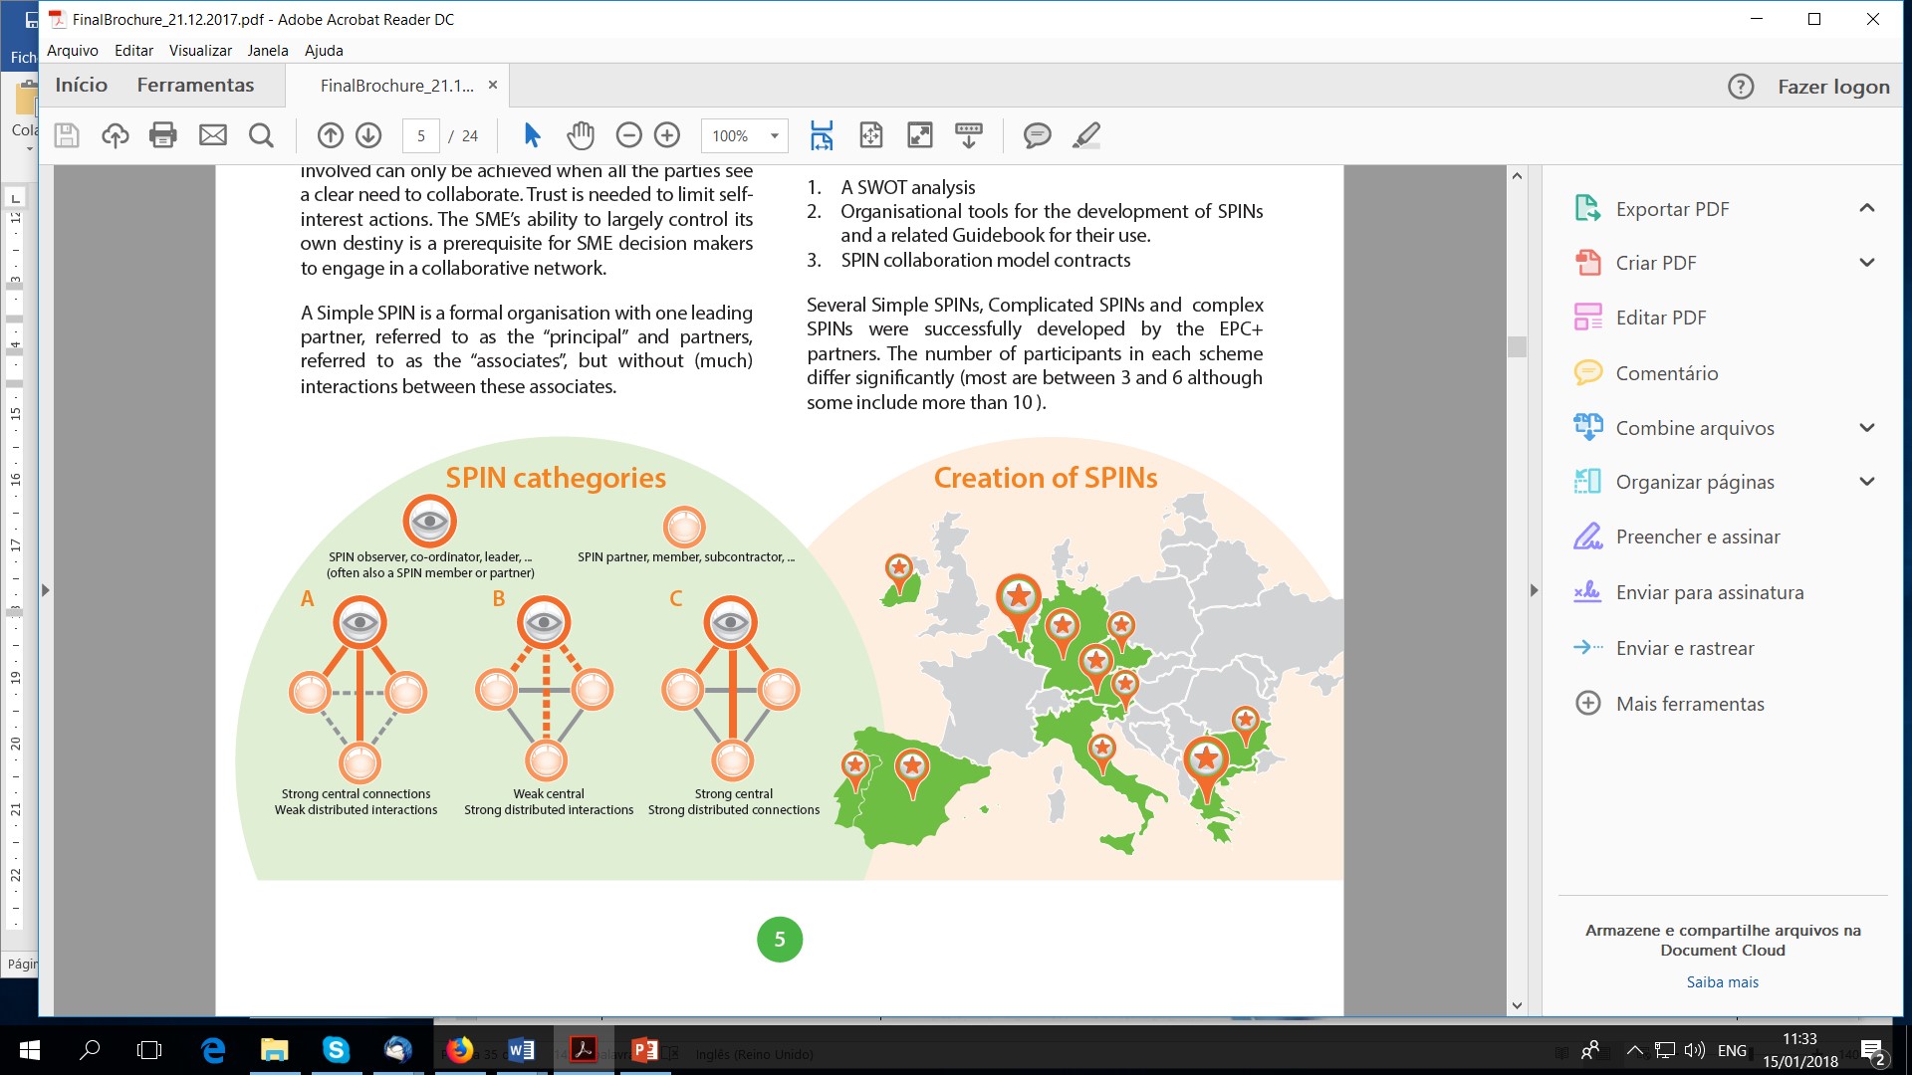Toggle read mode keyboard icon
1912x1075 pixels.
pos(969,135)
